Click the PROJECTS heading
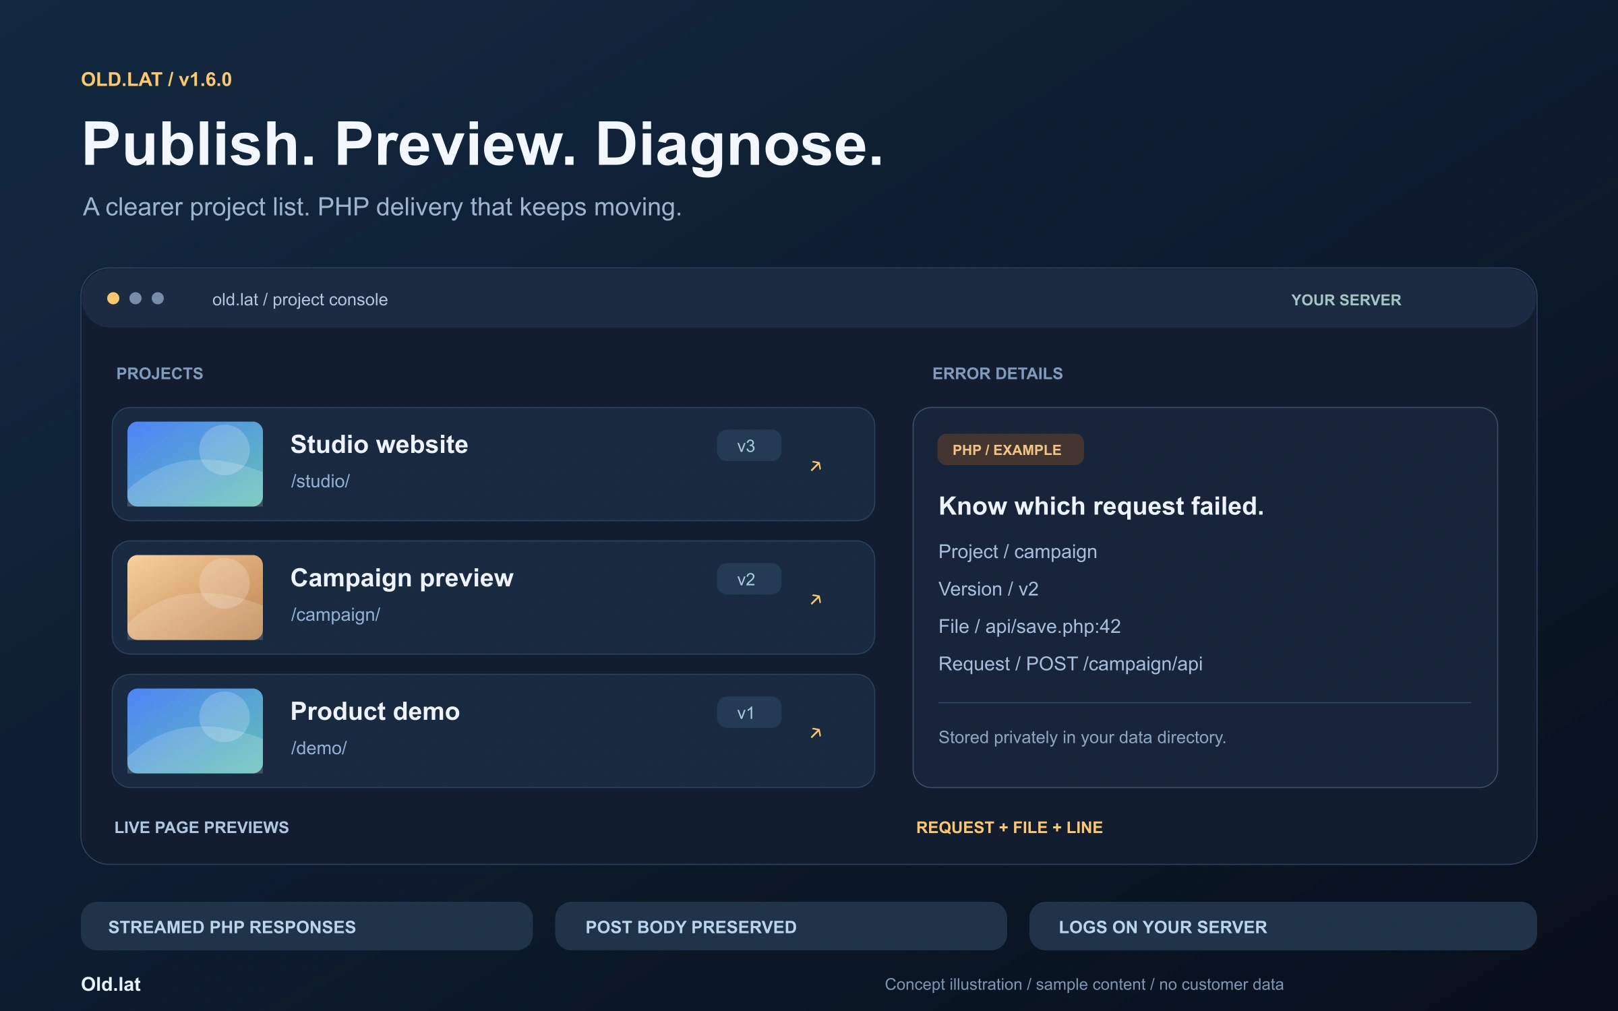 160,373
